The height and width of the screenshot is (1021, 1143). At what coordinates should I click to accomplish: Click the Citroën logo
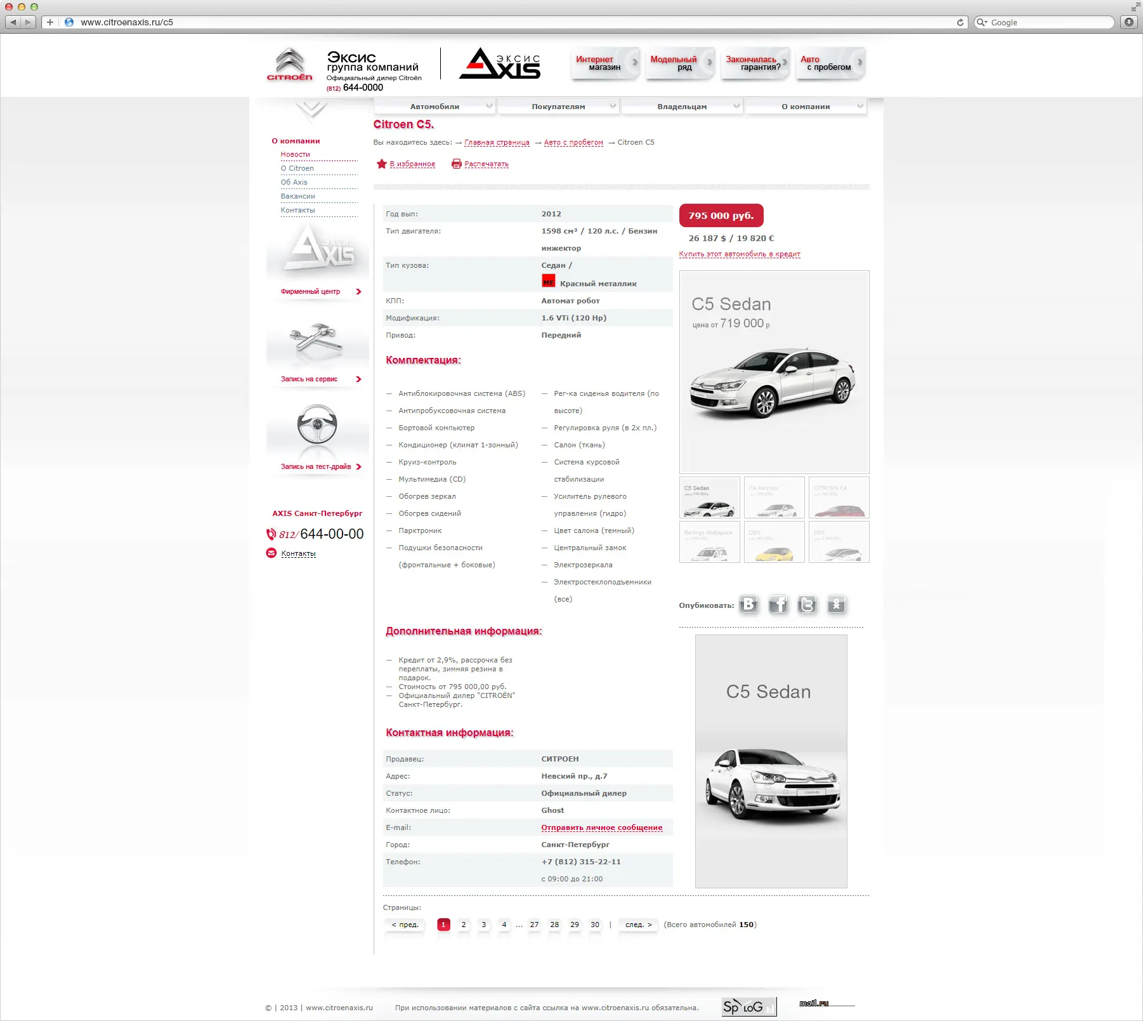point(290,64)
